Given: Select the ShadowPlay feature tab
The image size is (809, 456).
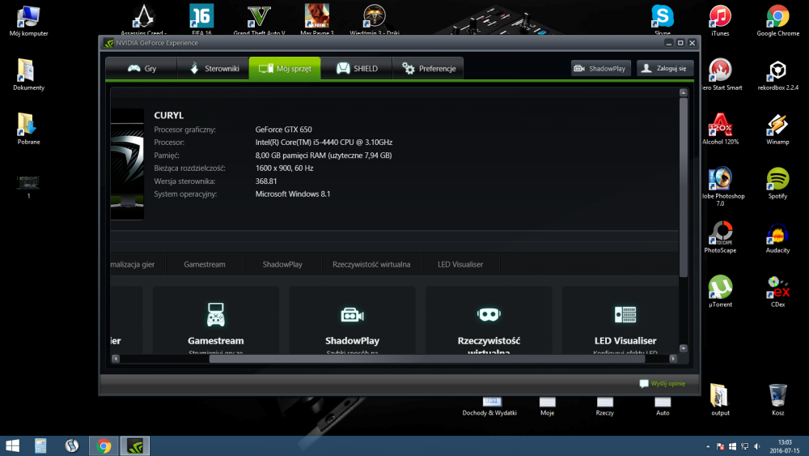Looking at the screenshot, I should [x=282, y=264].
